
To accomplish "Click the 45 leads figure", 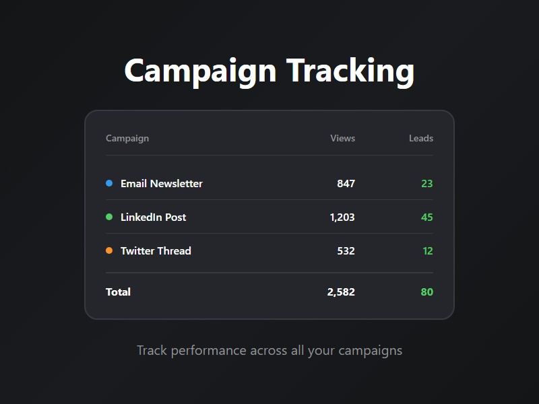I will tap(426, 217).
